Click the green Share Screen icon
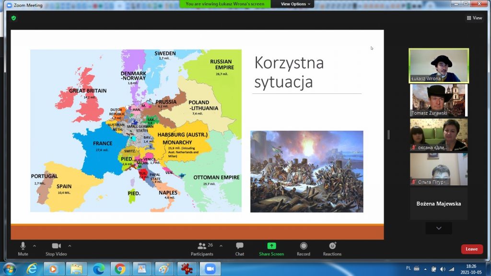Screen dimensions: 491x276 (271, 246)
